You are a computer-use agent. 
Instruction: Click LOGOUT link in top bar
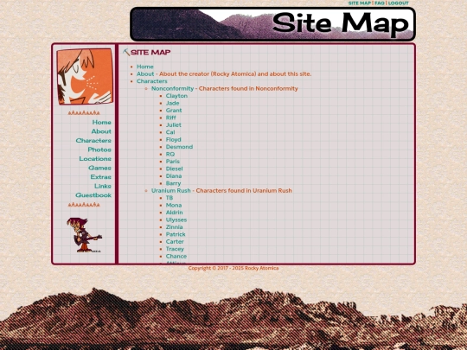(399, 3)
